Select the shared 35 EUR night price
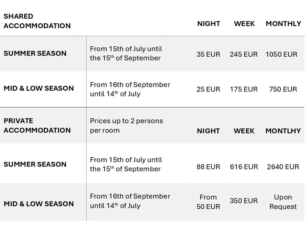 tap(208, 54)
